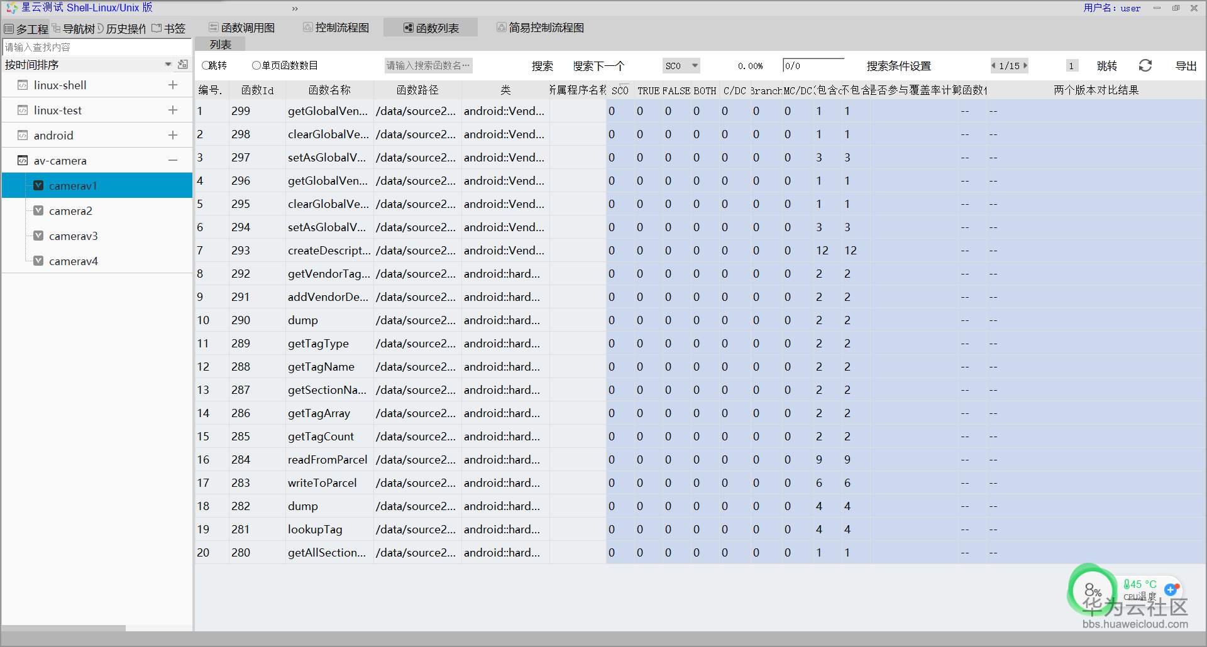1207x647 pixels.
Task: Select the camerav1 tree item
Action: click(x=97, y=185)
